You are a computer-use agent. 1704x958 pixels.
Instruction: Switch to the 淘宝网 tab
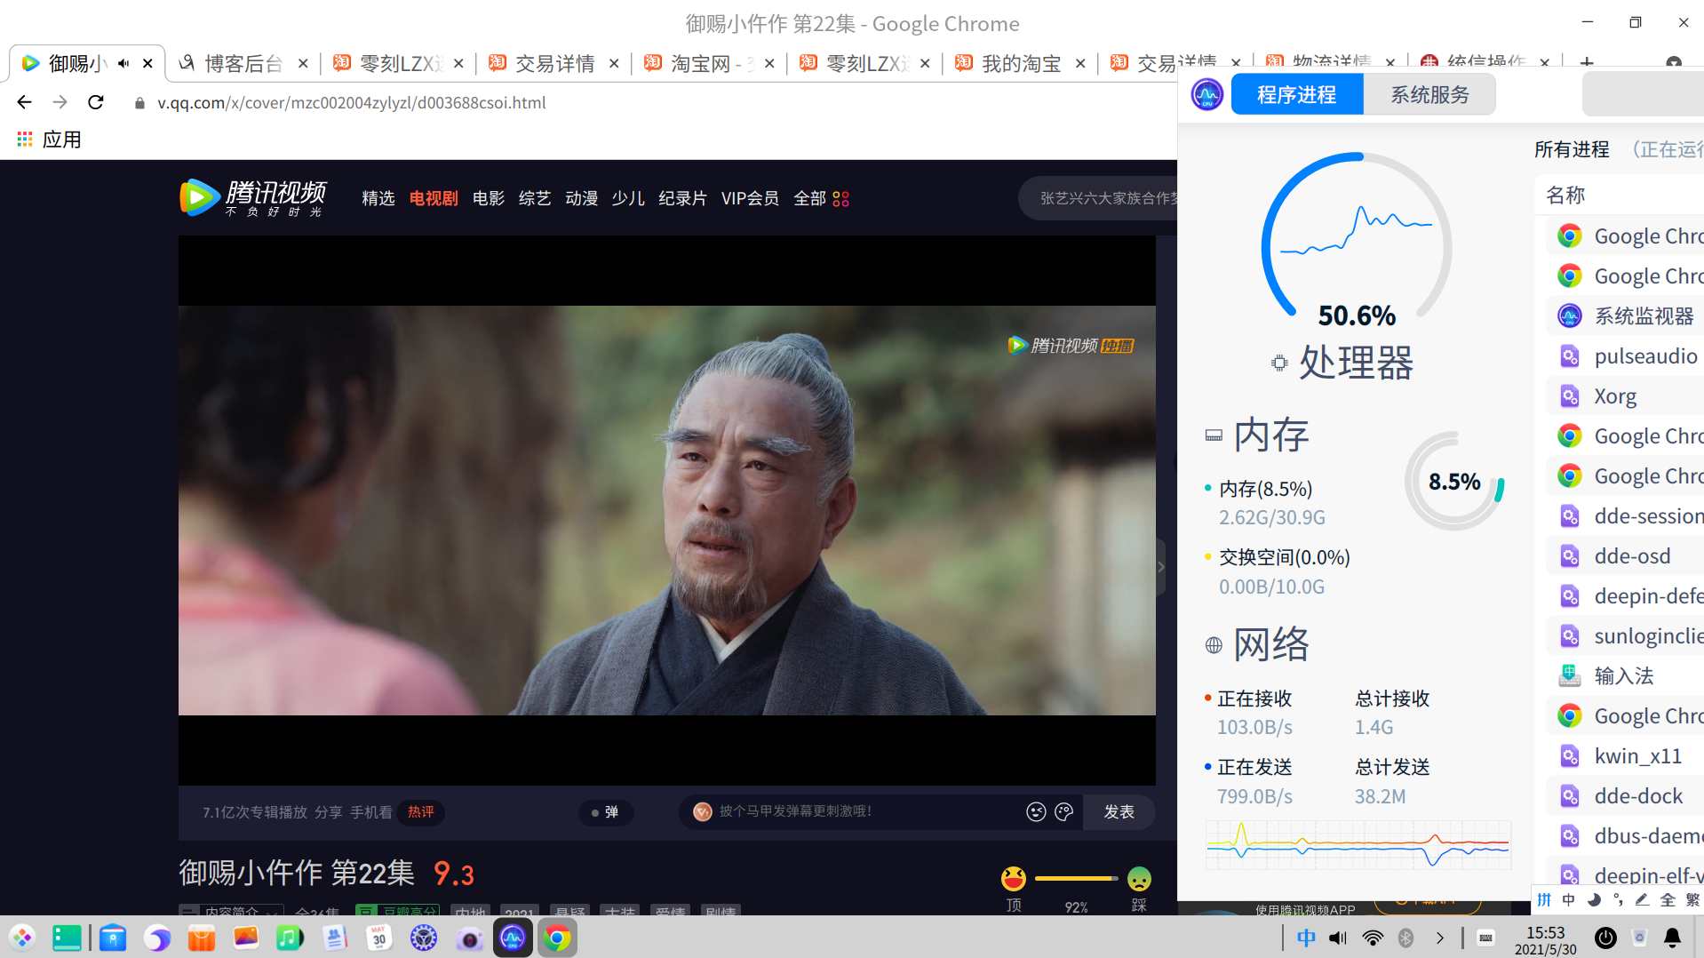point(709,63)
